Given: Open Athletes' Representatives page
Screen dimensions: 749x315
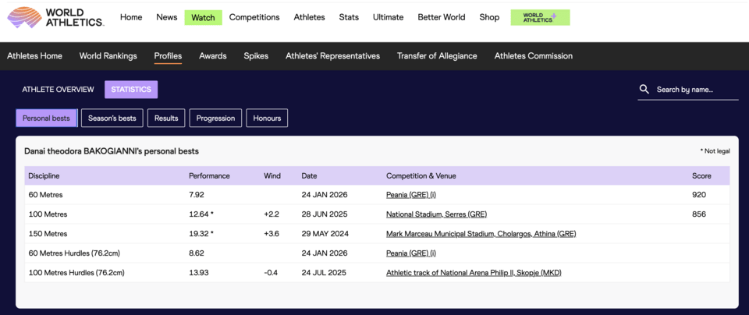Looking at the screenshot, I should (x=332, y=56).
